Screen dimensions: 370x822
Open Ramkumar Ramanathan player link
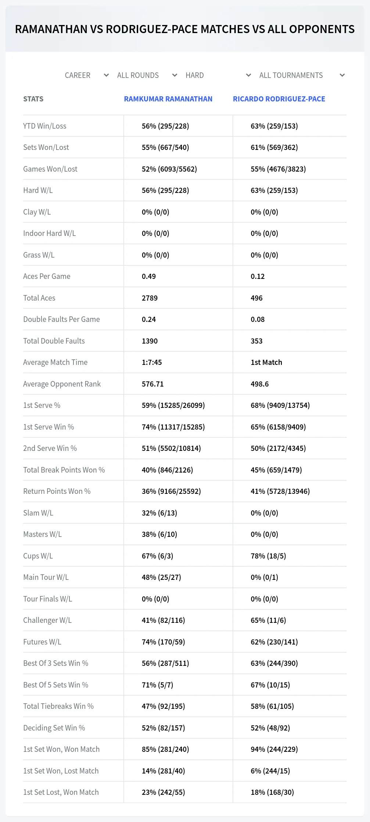[168, 99]
